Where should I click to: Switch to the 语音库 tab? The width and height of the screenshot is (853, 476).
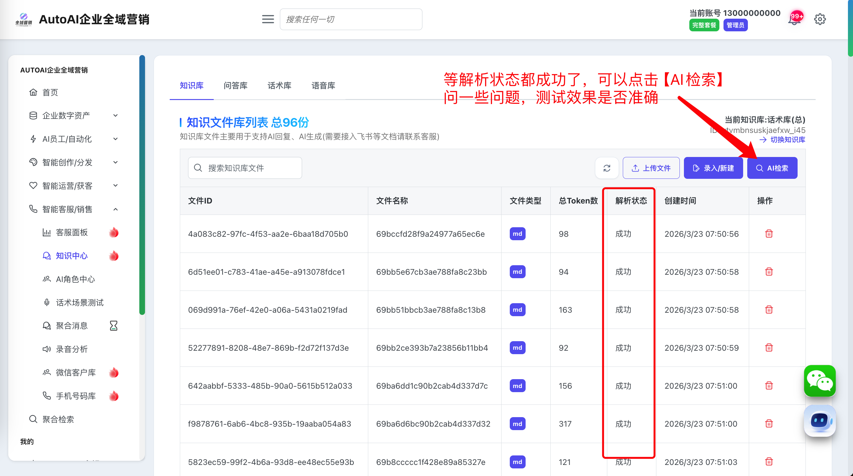[323, 86]
